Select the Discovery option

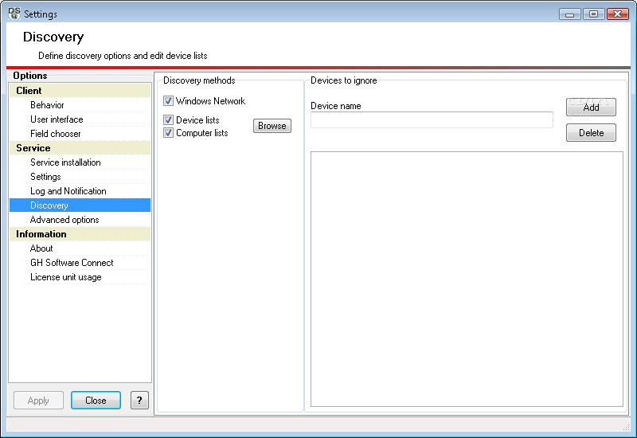coord(80,205)
